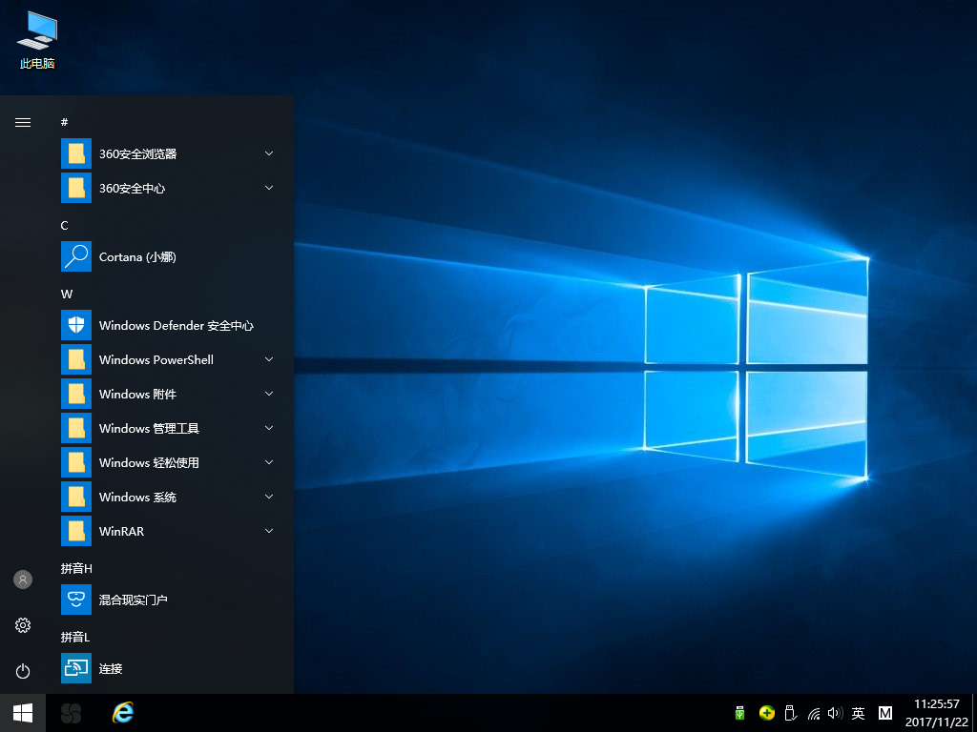
Task: Expand Windows 附件 chevron
Action: (269, 394)
